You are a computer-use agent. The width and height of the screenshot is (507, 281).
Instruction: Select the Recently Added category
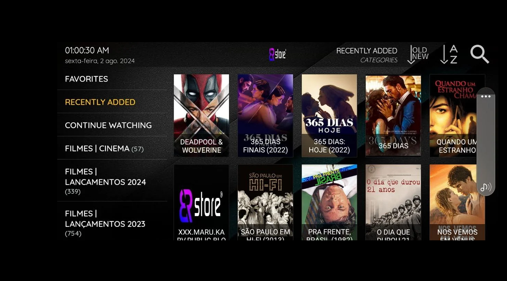[x=100, y=102]
